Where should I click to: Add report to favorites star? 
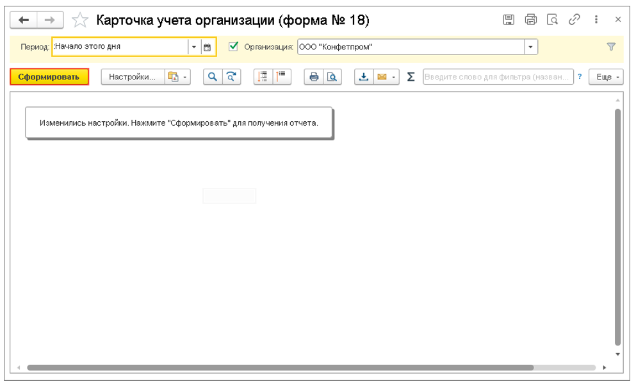[80, 21]
